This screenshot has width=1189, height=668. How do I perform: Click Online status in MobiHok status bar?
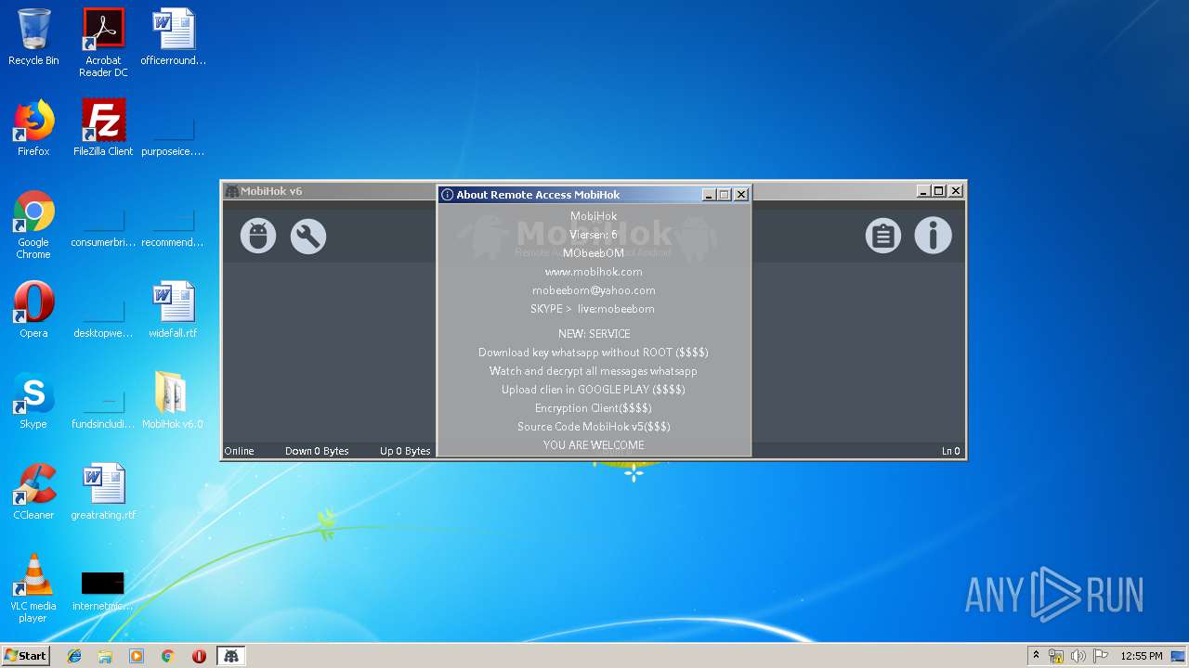click(x=239, y=451)
